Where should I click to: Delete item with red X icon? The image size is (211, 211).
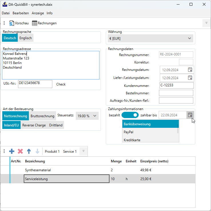[20, 151]
